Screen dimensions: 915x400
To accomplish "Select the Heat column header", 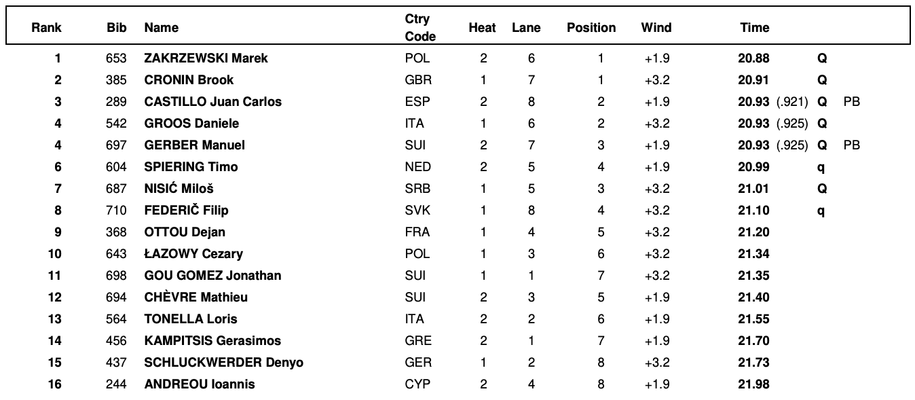I will 482,28.
